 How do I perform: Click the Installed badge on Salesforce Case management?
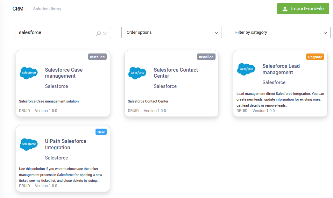[97, 57]
